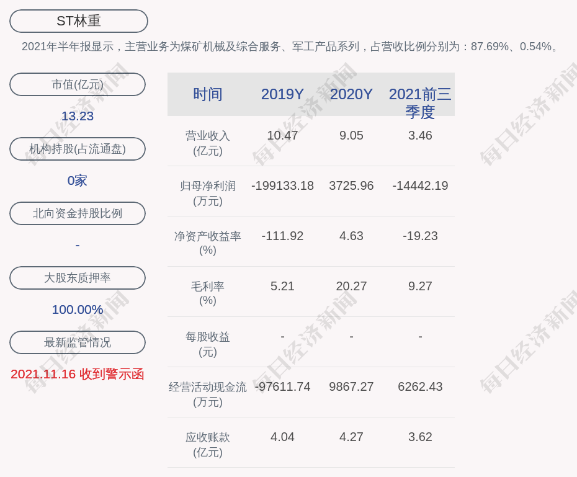Viewport: 577px width, 477px height.
Task: Click ROE value -111.92
Action: [282, 236]
